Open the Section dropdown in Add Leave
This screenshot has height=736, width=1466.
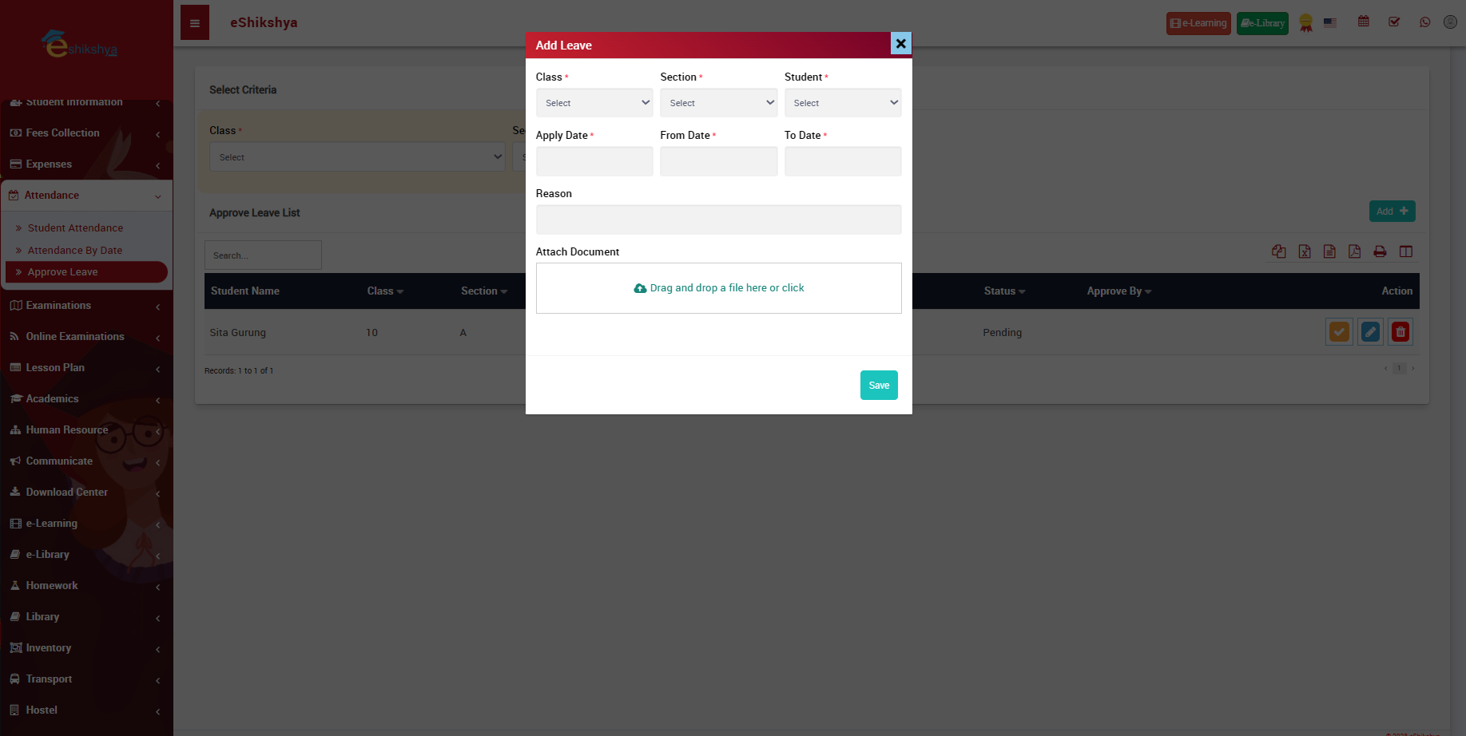[x=718, y=103]
